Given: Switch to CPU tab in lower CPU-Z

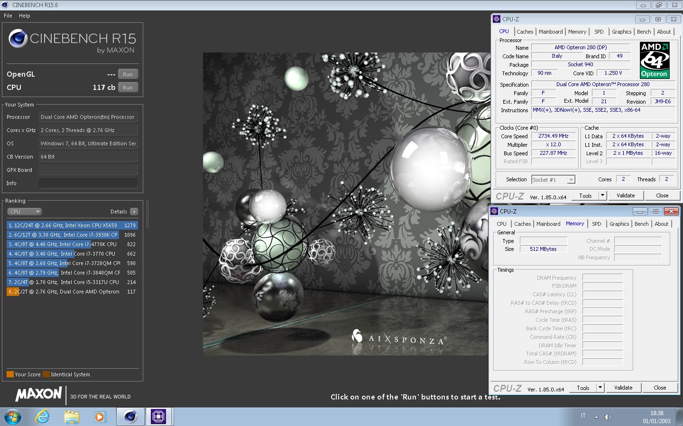Looking at the screenshot, I should pos(501,224).
